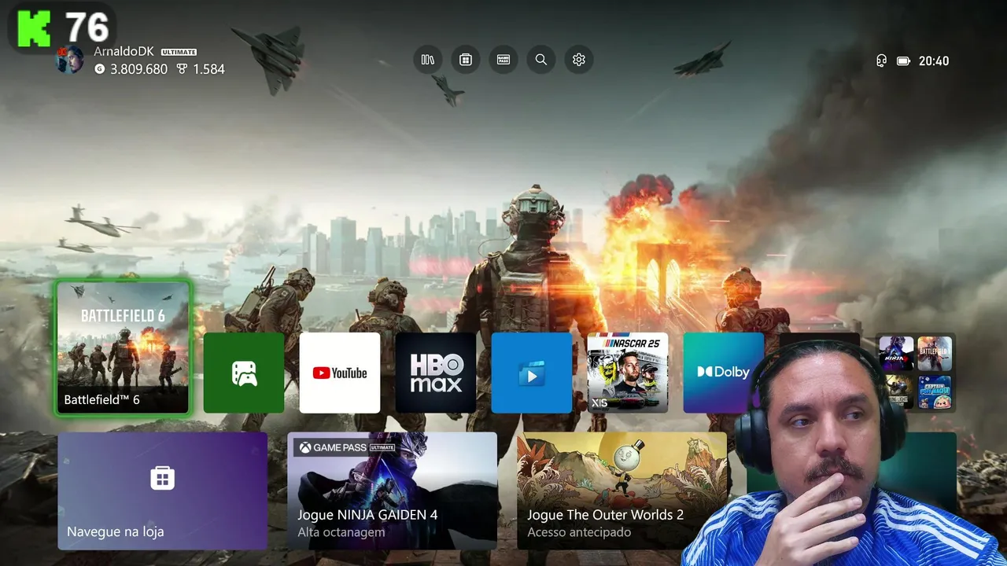
Task: Open the YouTube app tile
Action: tap(340, 373)
